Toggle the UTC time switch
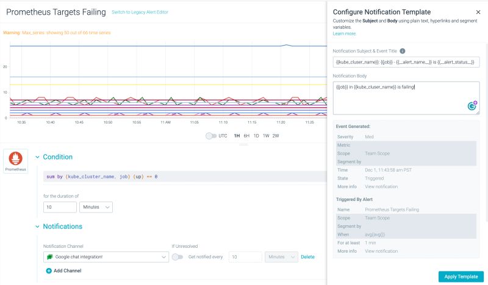 point(210,136)
